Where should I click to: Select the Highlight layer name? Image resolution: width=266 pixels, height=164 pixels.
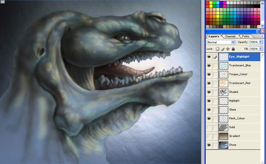coord(234,101)
